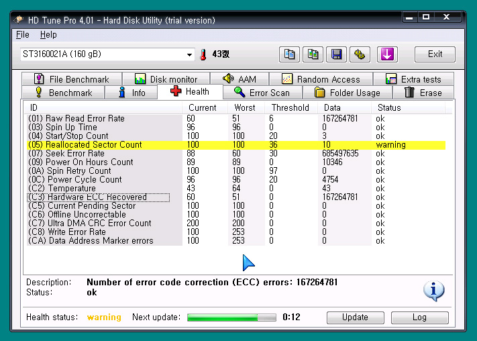Switch to the Info tab
The height and width of the screenshot is (341, 477).
pos(131,93)
